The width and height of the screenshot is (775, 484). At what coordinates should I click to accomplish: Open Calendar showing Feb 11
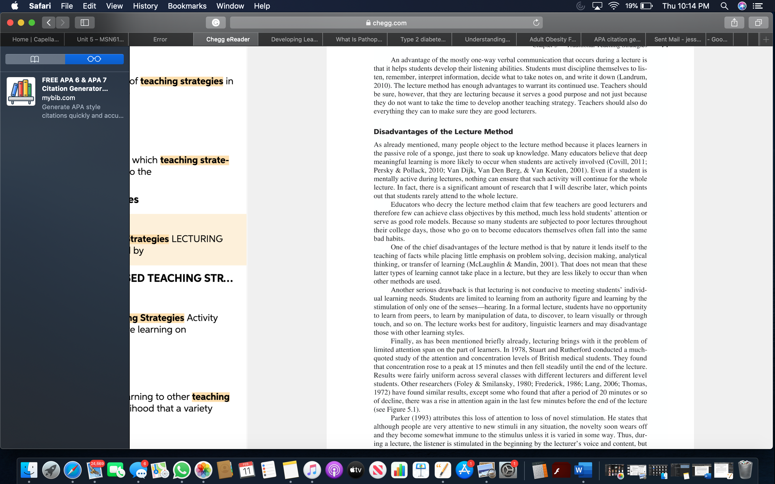point(246,470)
